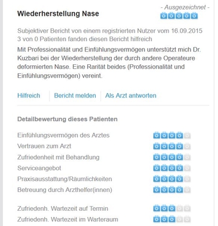Click first rating icon for Vertrauen zum Arzt
The image size is (218, 226).
tap(157, 146)
